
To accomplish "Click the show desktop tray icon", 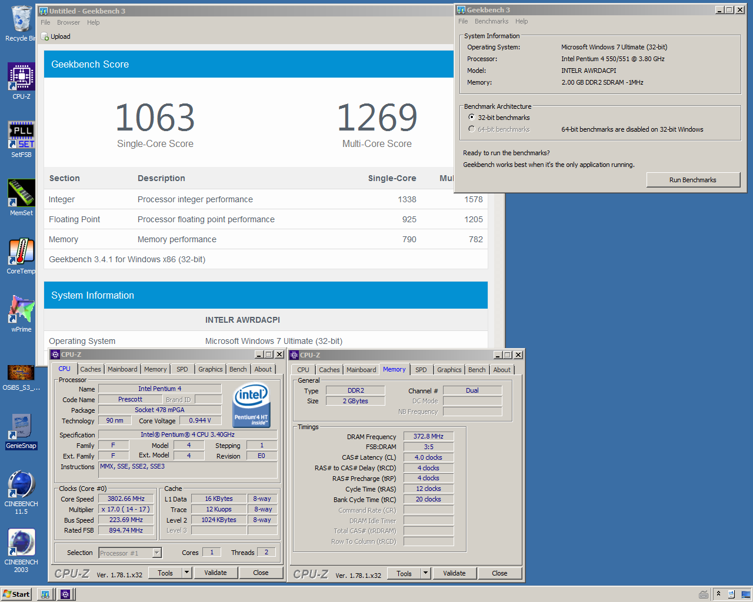I will coord(745,594).
